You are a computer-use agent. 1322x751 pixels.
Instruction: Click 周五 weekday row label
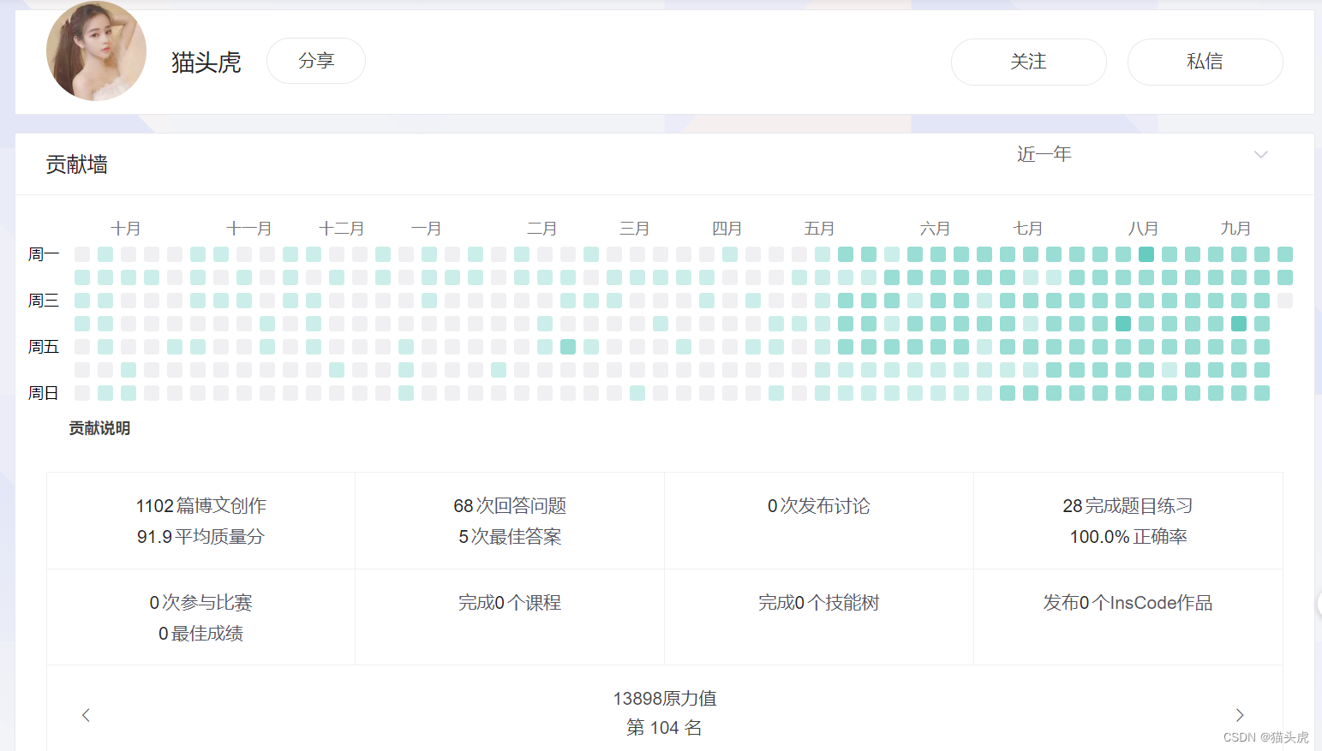[x=44, y=347]
